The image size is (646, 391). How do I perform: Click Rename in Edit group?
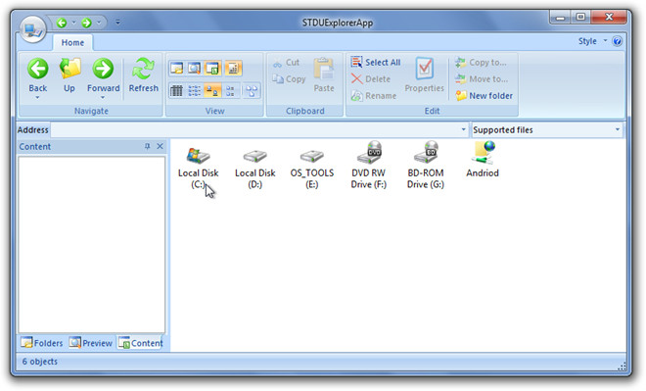click(x=374, y=96)
